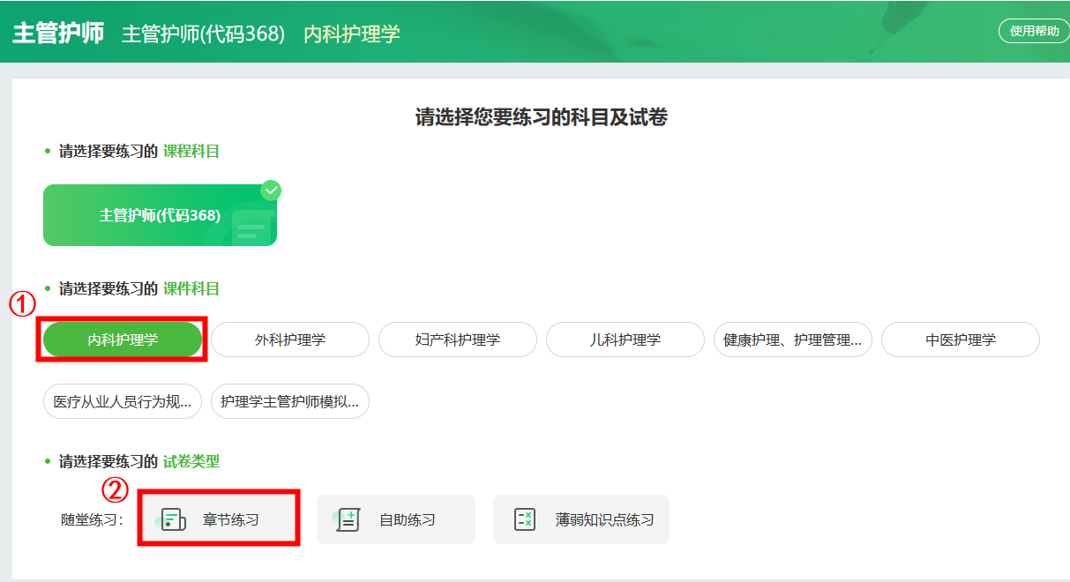
Task: Click 主管护师(代码368) in header breadcrumb
Action: [x=203, y=34]
